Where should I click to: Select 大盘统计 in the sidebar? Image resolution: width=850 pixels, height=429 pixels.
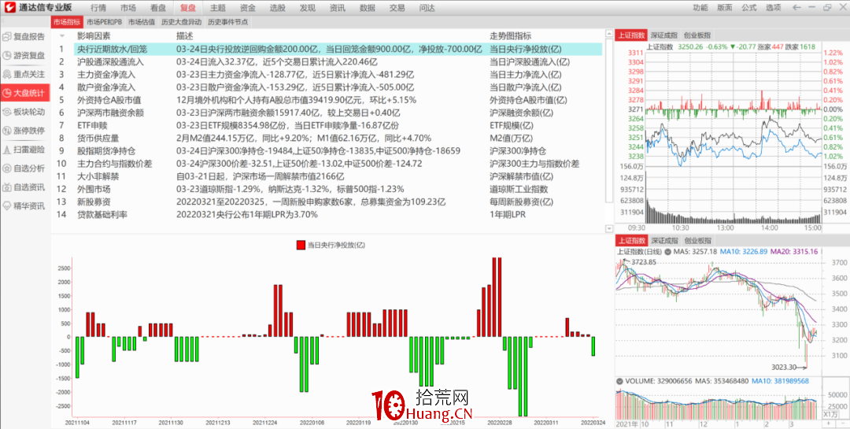25,93
